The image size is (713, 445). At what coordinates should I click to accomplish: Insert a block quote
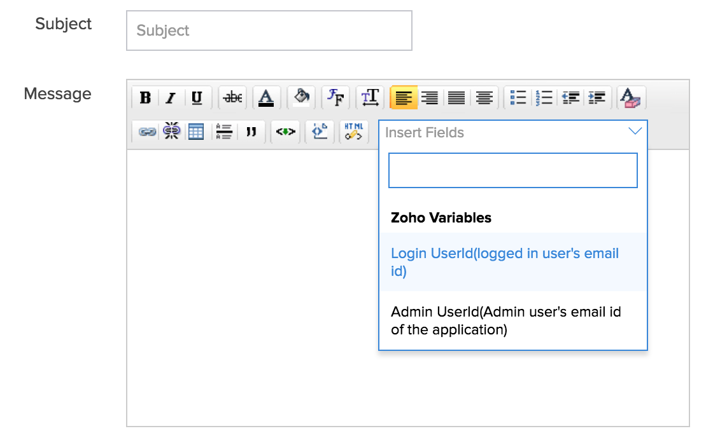tap(251, 132)
